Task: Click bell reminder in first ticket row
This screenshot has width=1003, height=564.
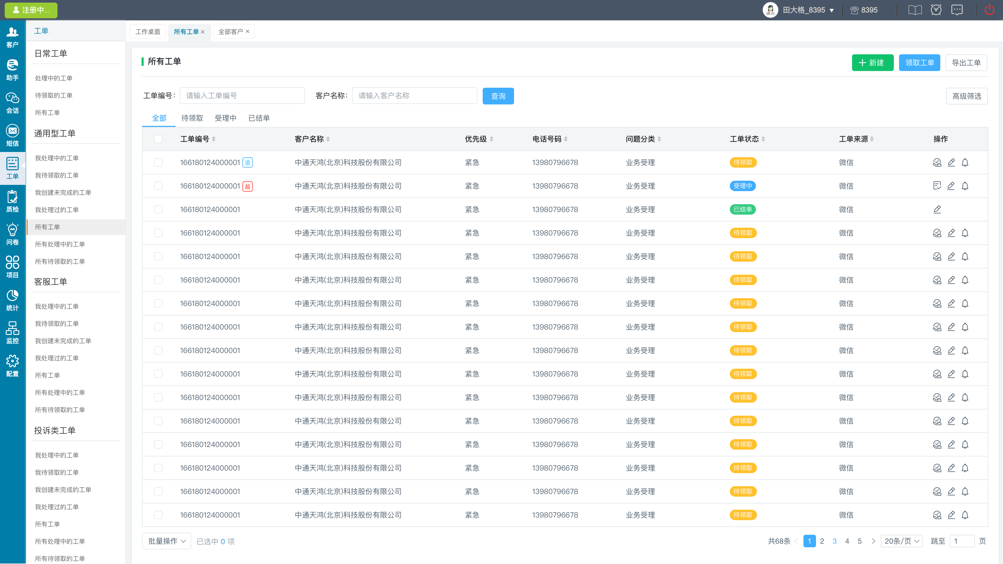Action: tap(965, 163)
